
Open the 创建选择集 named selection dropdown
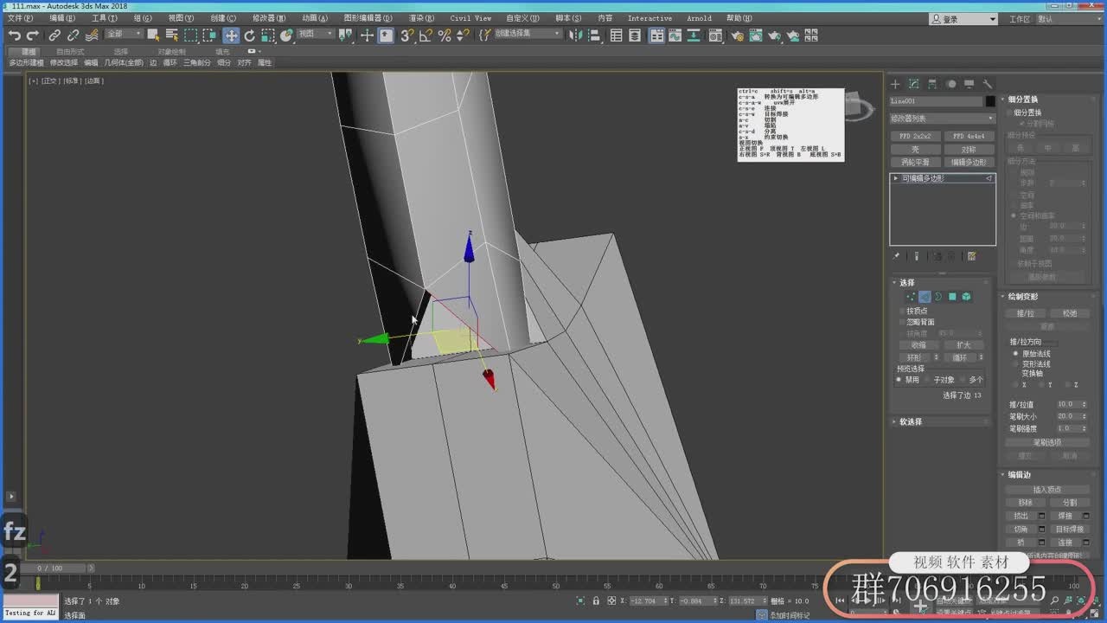(528, 34)
